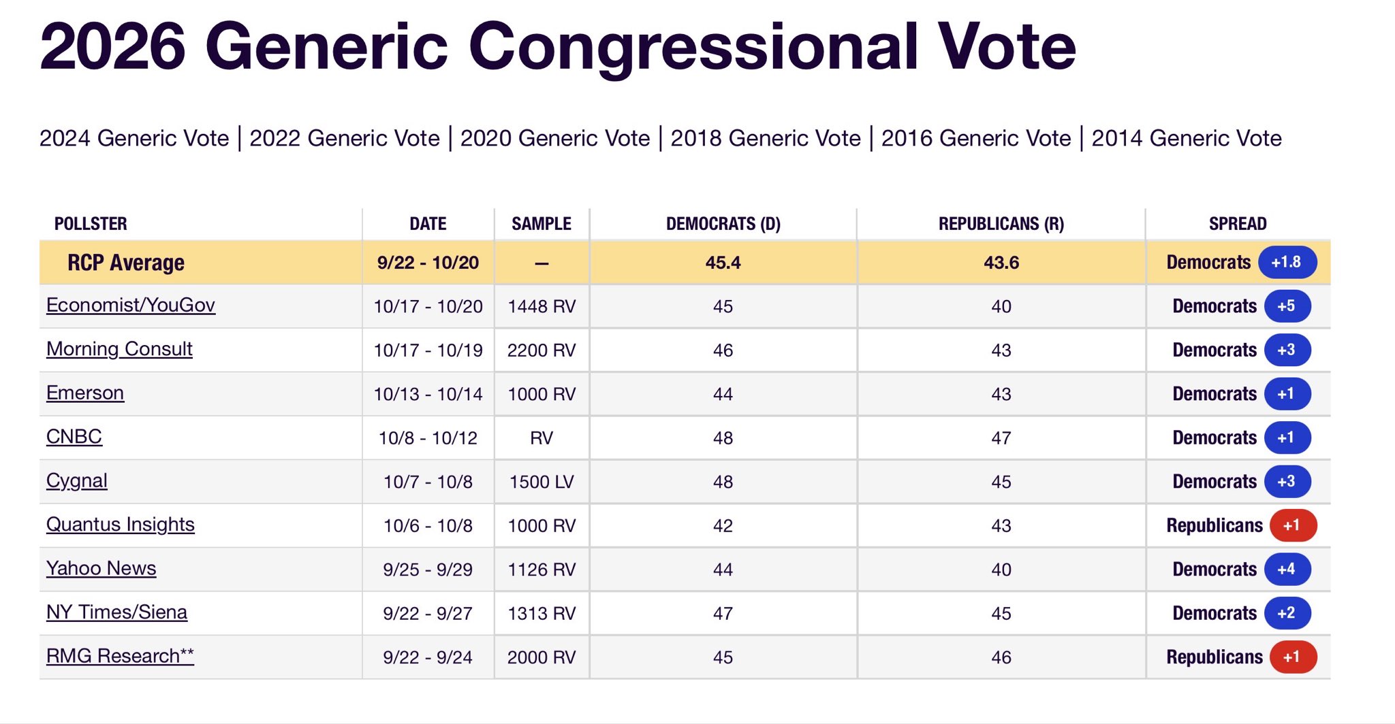Click the DATE column header

point(428,224)
